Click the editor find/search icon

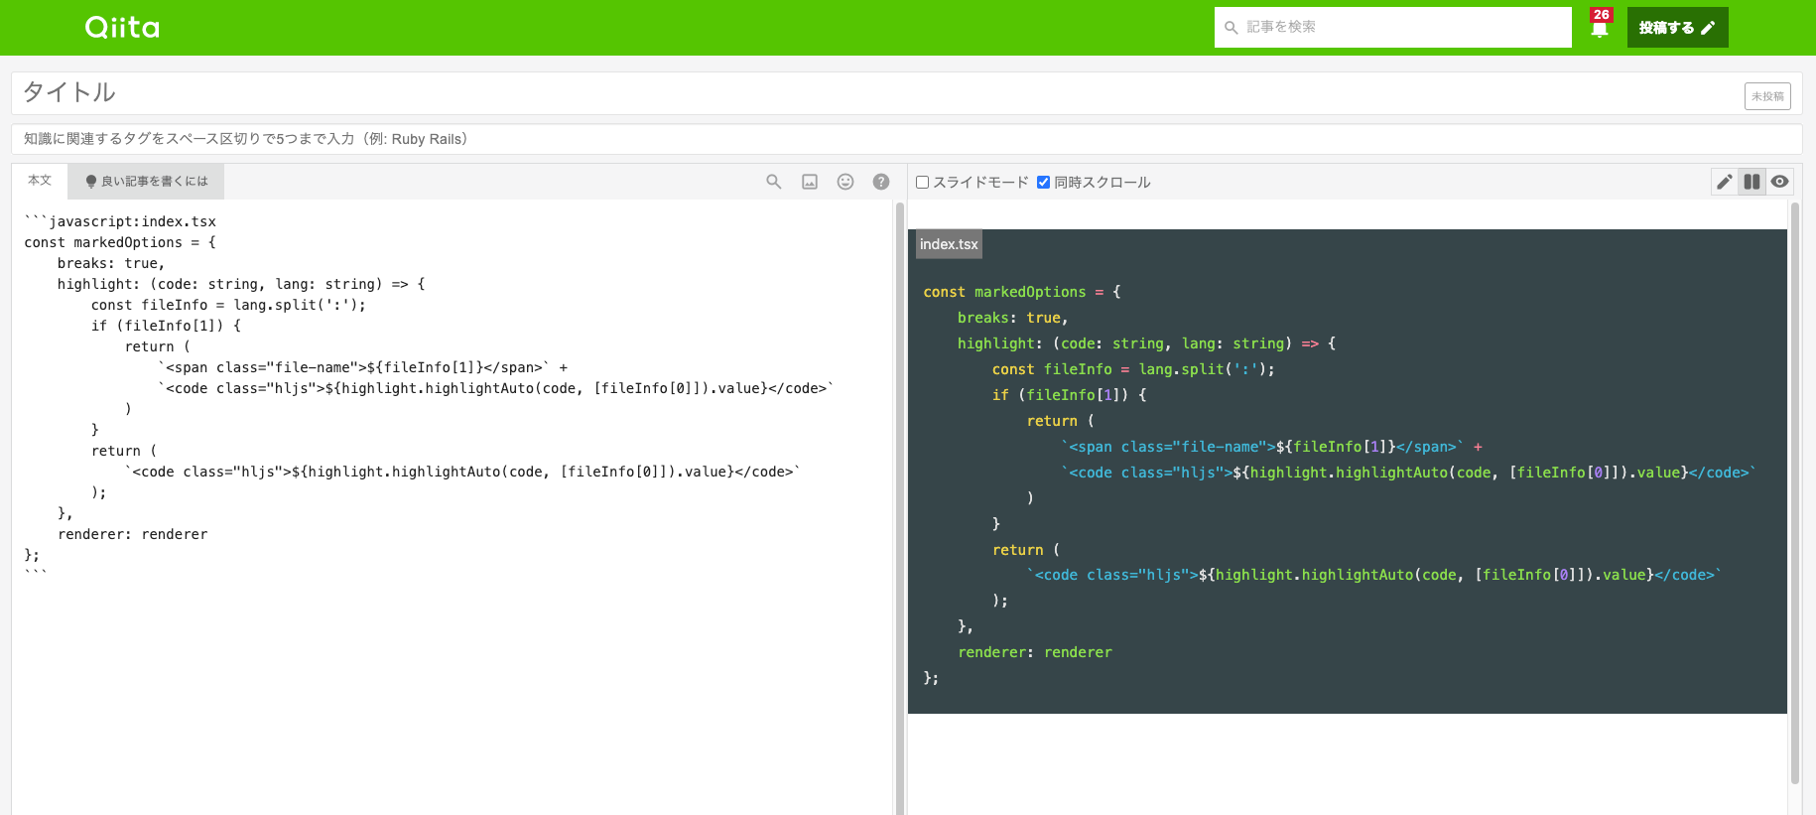(x=774, y=182)
